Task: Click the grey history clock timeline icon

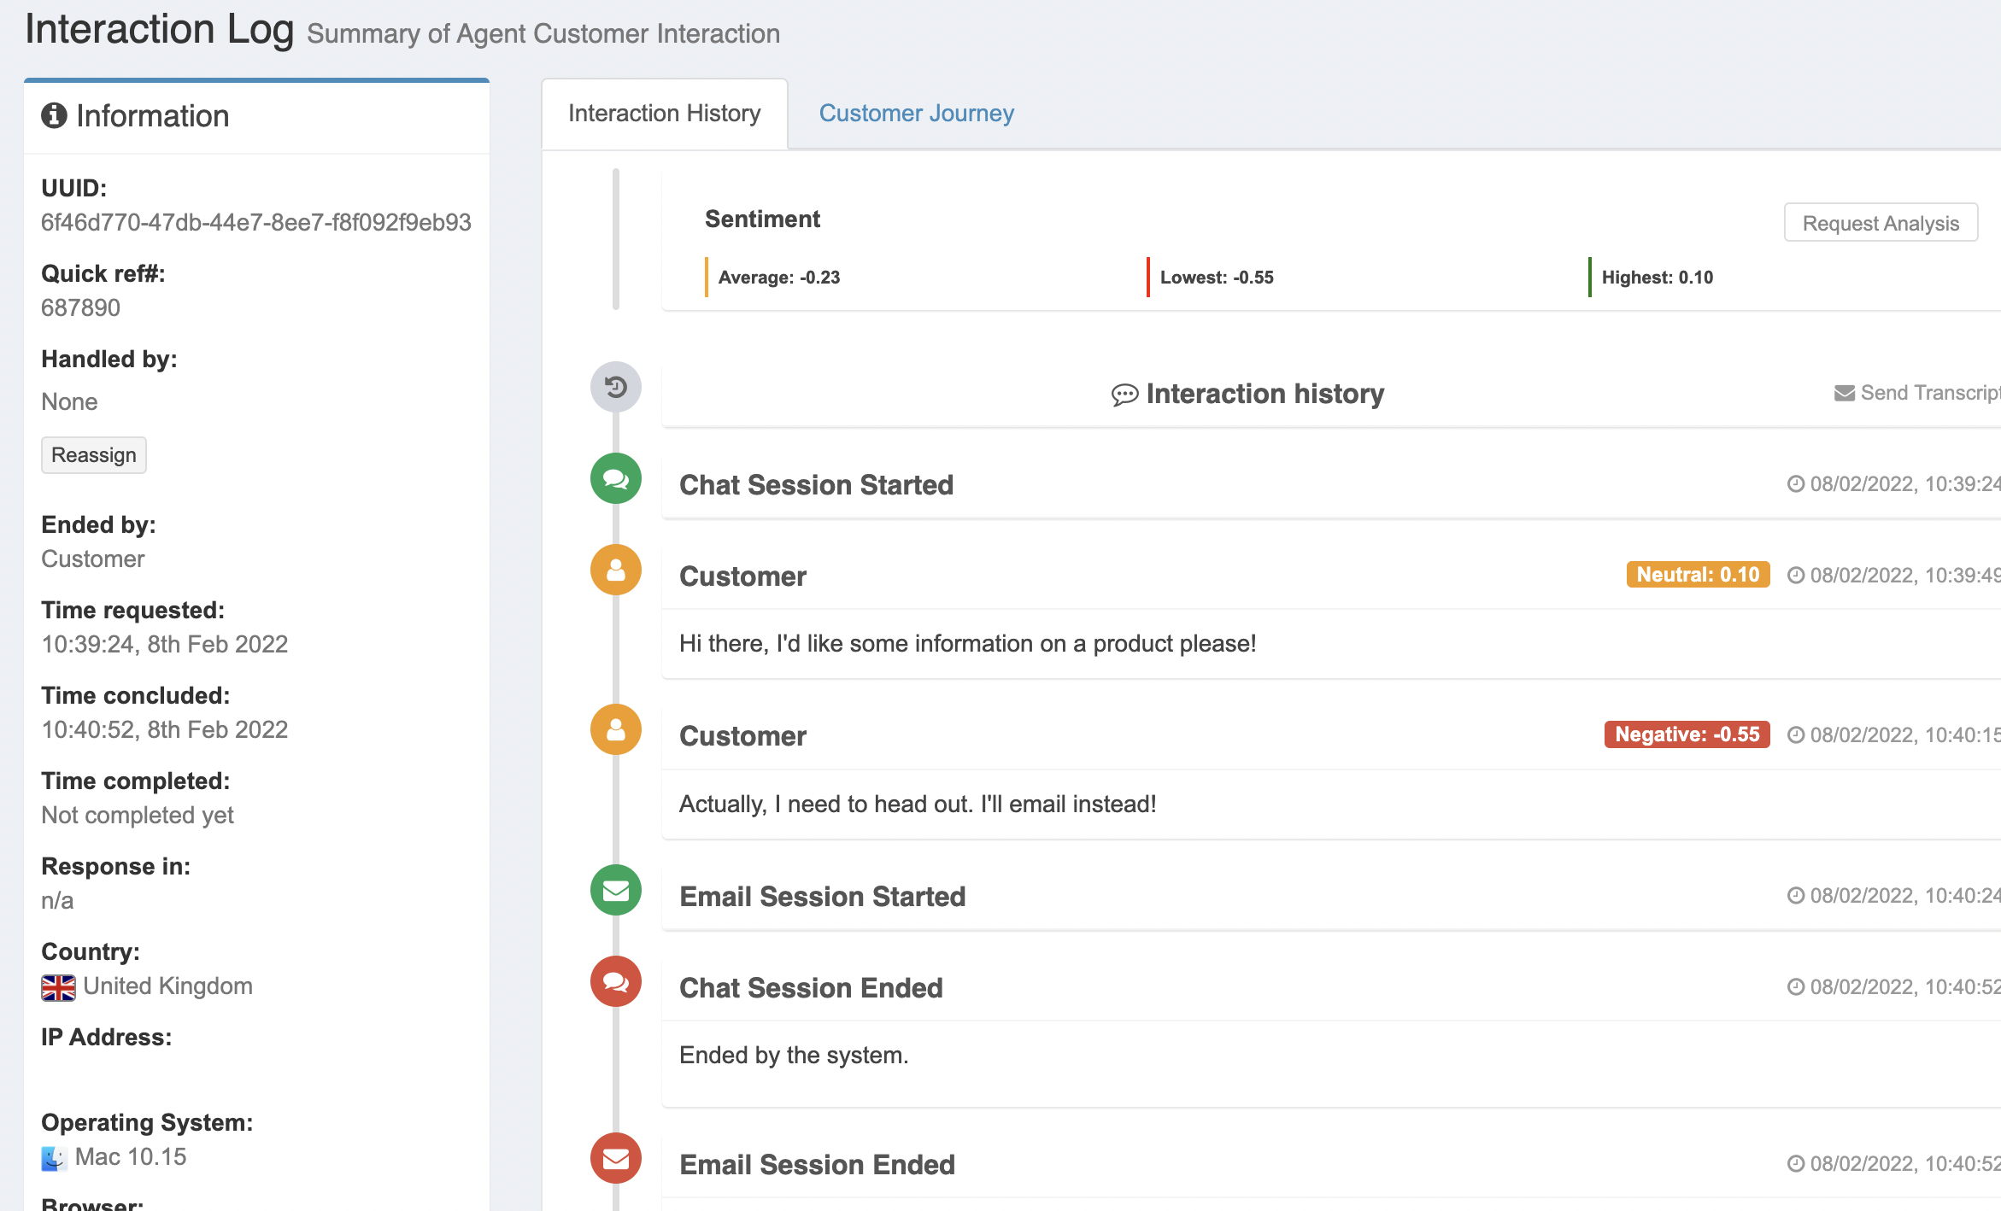Action: coord(616,388)
